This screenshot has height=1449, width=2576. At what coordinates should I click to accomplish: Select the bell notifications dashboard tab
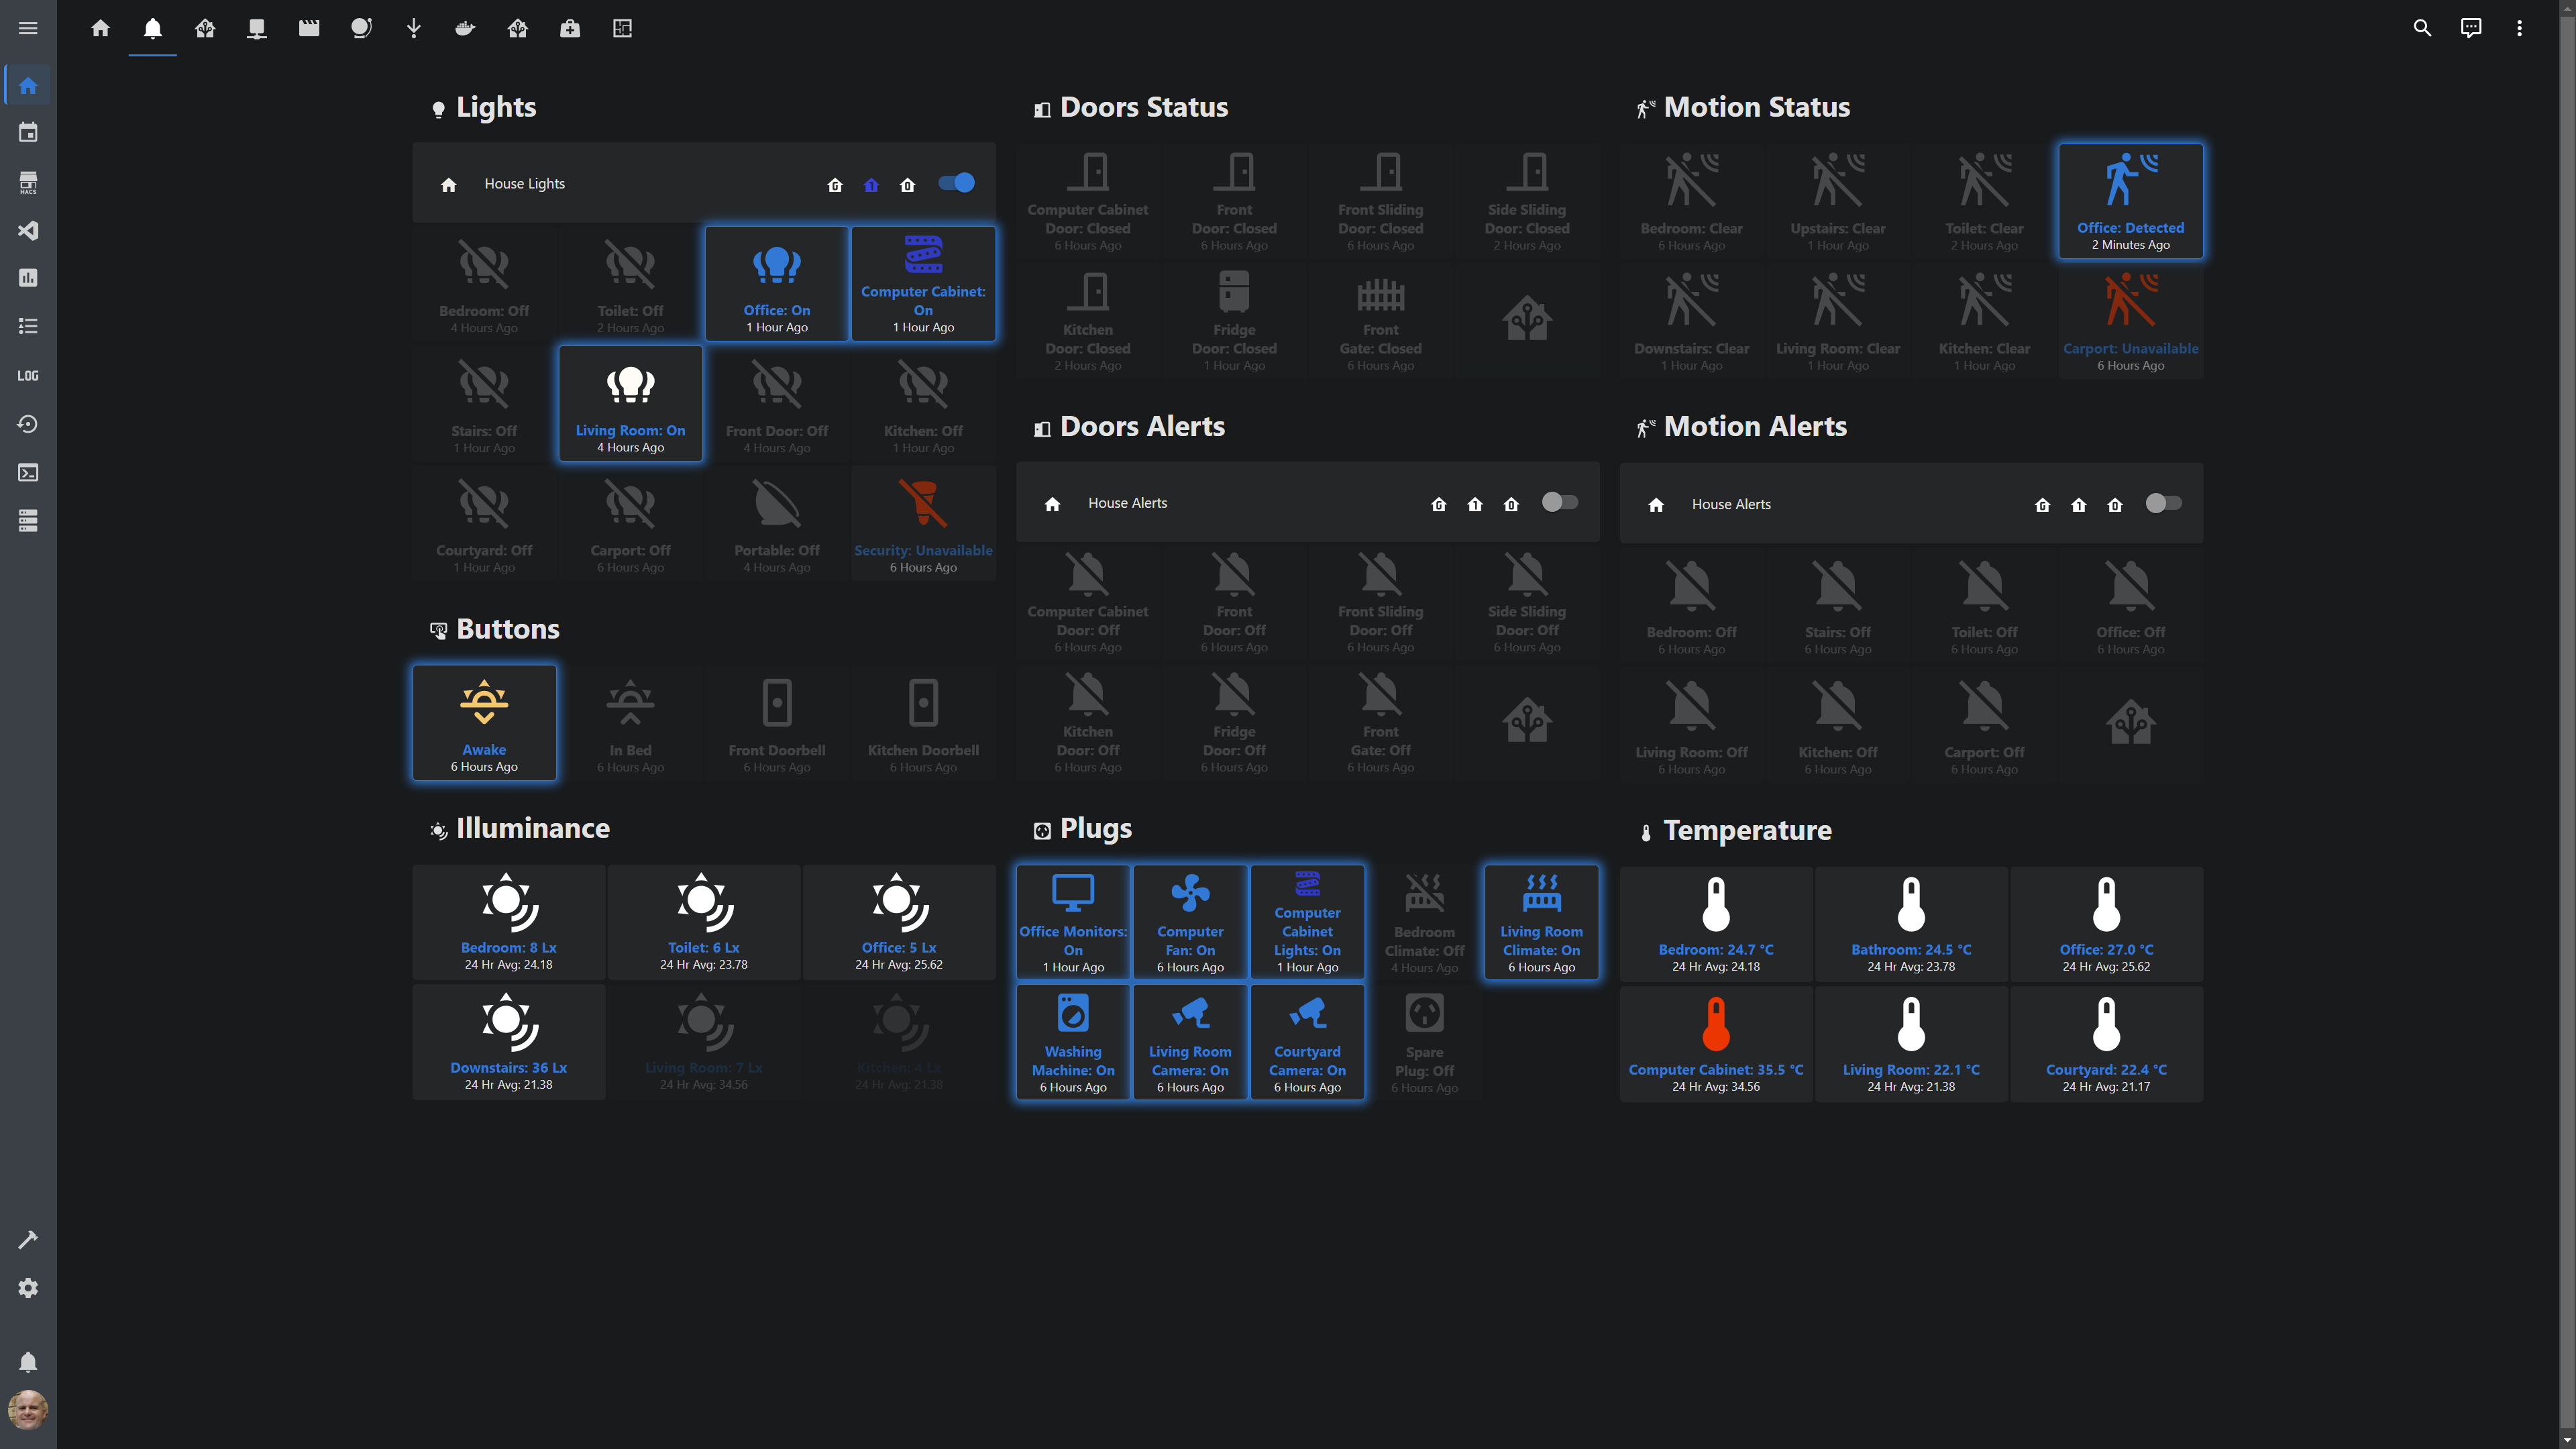[x=153, y=28]
